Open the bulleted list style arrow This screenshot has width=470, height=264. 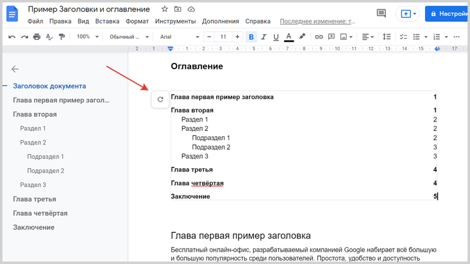(x=426, y=37)
